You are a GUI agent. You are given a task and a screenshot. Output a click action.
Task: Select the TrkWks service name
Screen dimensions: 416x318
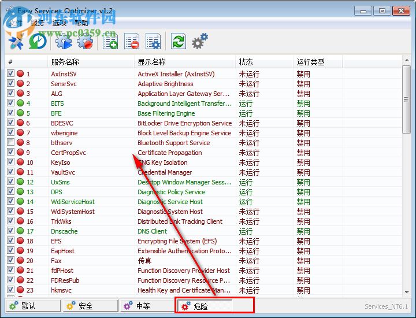click(x=61, y=221)
